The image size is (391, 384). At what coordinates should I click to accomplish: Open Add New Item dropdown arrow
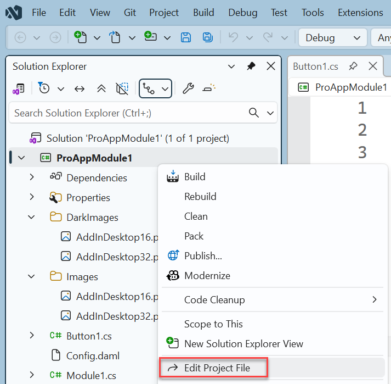[x=167, y=38]
